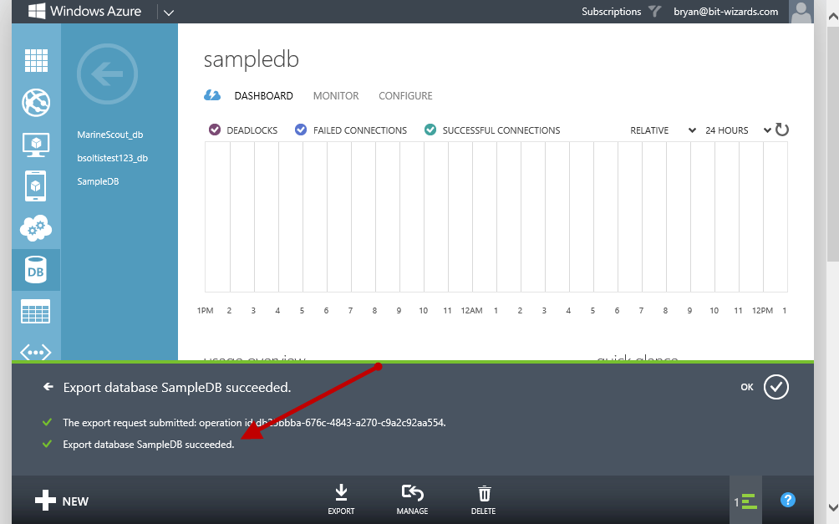Toggle the DEADLOCKS metric checkbox

tap(215, 130)
